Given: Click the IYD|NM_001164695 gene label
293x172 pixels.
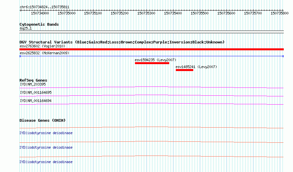Looking at the screenshot, I should click(x=36, y=92).
